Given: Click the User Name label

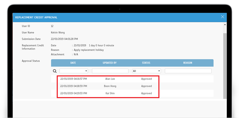Looking at the screenshot, I should pyautogui.click(x=28, y=33).
